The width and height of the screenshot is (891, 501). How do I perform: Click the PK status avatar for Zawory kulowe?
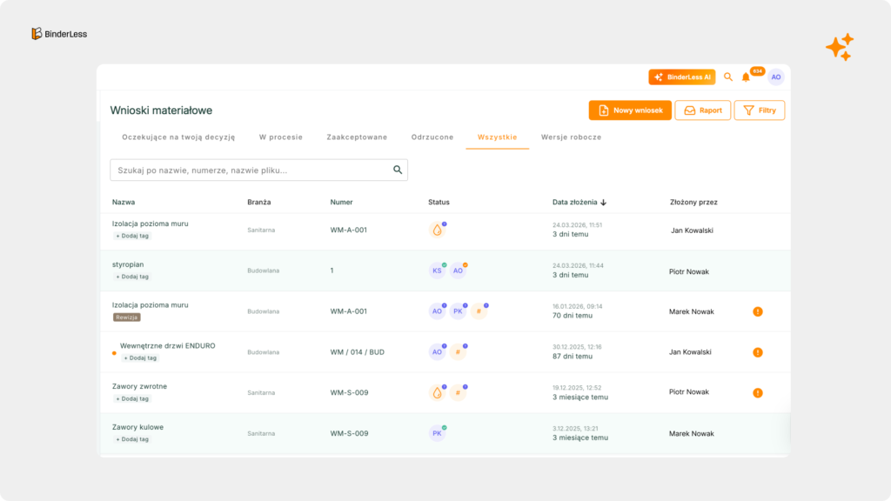coord(437,433)
